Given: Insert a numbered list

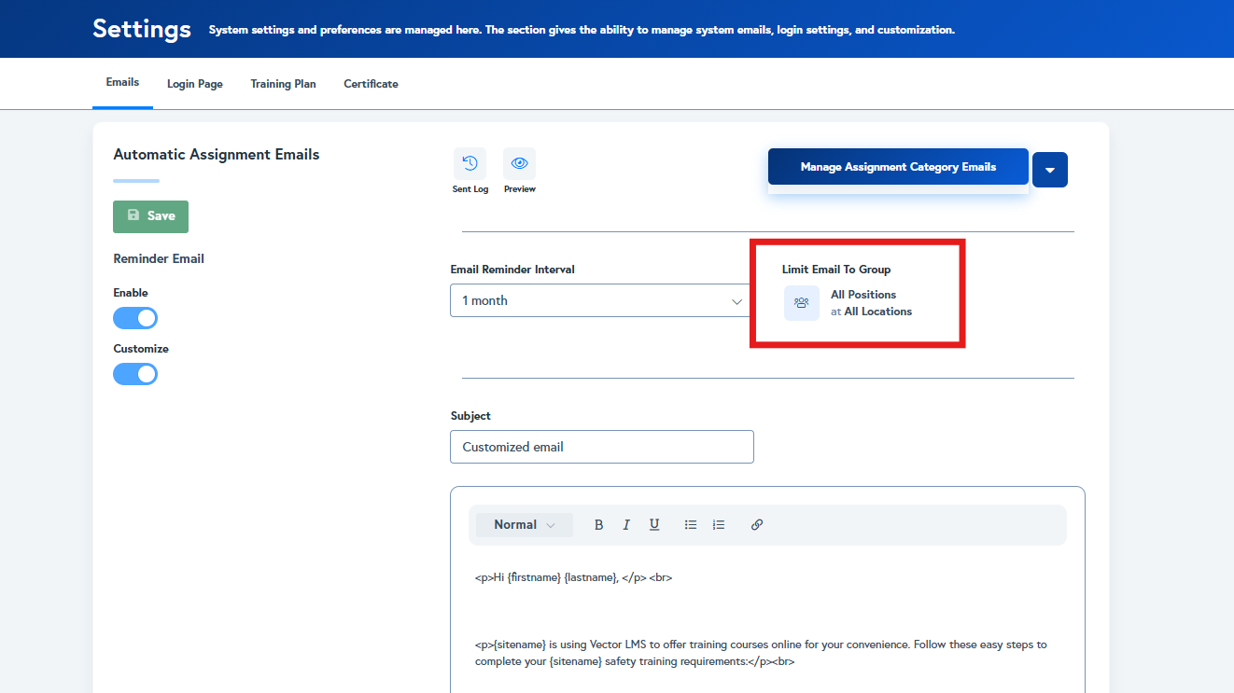Looking at the screenshot, I should click(719, 525).
